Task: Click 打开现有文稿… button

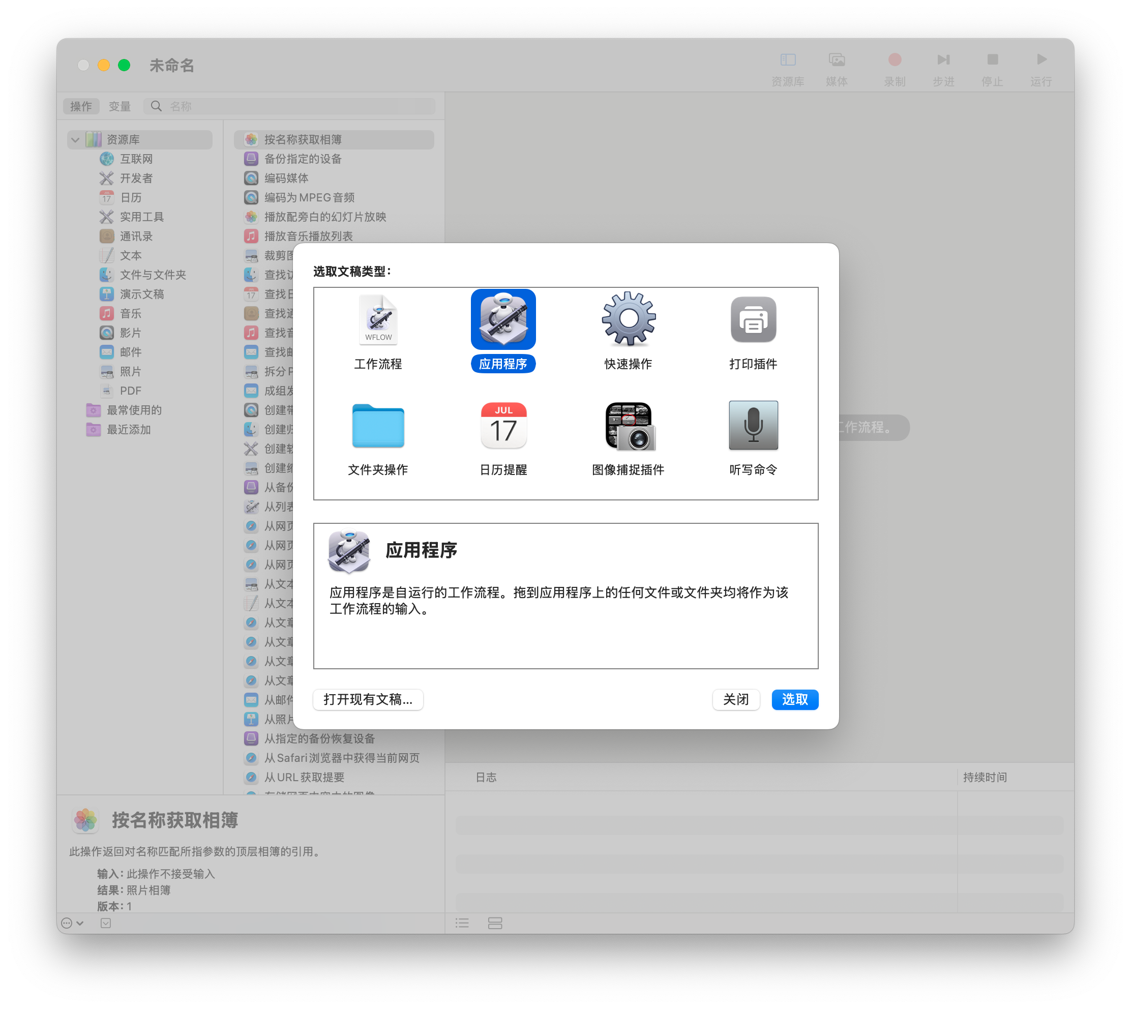Action: 368,699
